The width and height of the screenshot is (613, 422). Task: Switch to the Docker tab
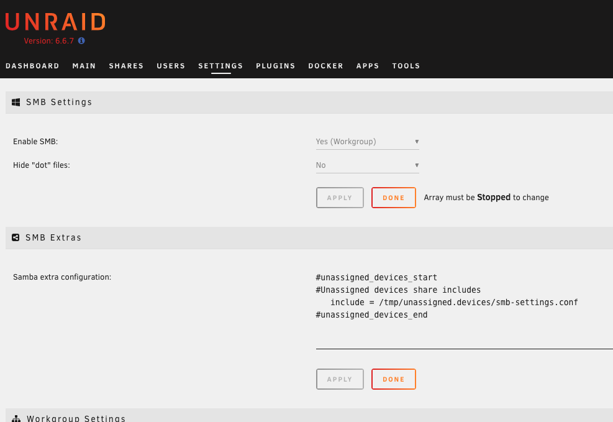coord(325,66)
